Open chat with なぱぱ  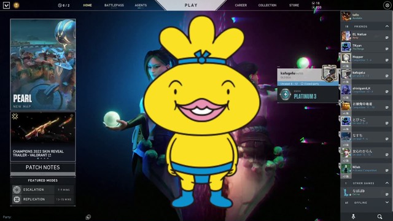(x=387, y=194)
